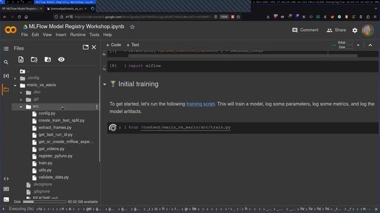Screen dimensions: 380x213
Task: Open find and replace in sidebar
Action: (6, 62)
